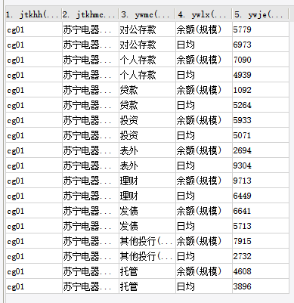Select the 理财 cell in the 9713 row

147,181
